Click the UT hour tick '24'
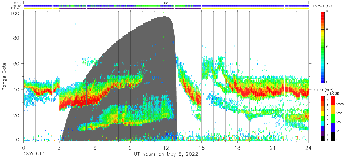Screen dimensions: 347x160 click(x=308, y=148)
